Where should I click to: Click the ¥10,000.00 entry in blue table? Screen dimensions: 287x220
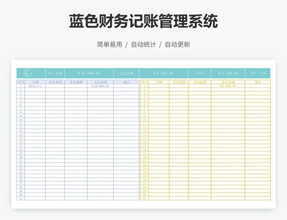(100, 86)
